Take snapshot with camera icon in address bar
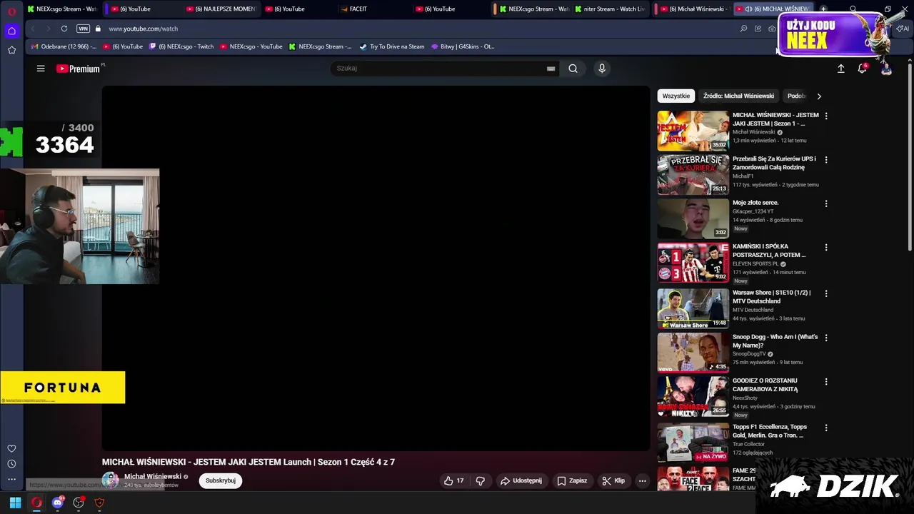The height and width of the screenshot is (514, 914). tap(772, 29)
